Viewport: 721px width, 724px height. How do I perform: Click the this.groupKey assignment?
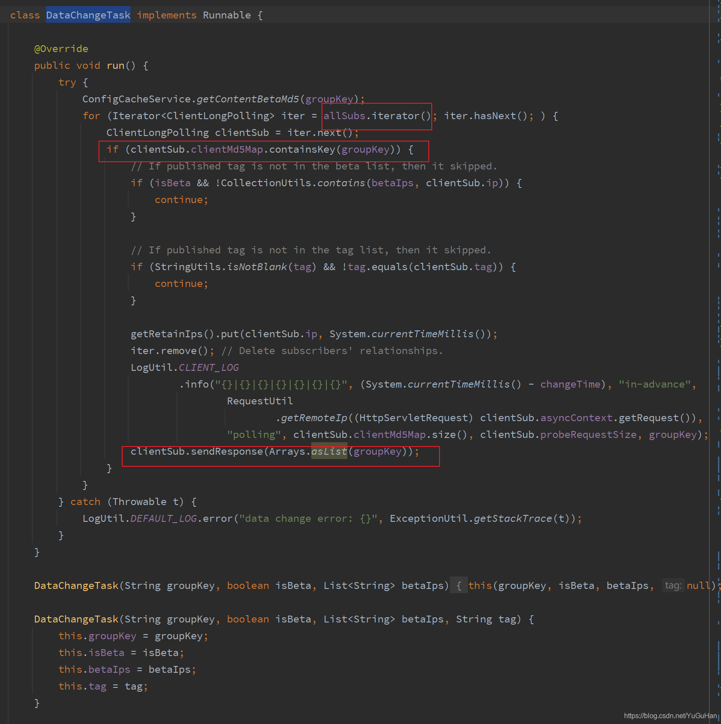[x=133, y=636]
